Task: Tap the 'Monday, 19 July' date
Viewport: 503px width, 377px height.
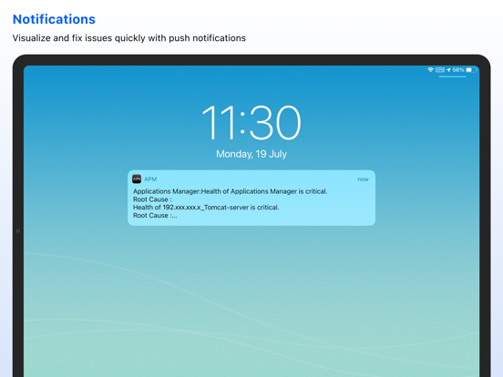Action: [251, 154]
